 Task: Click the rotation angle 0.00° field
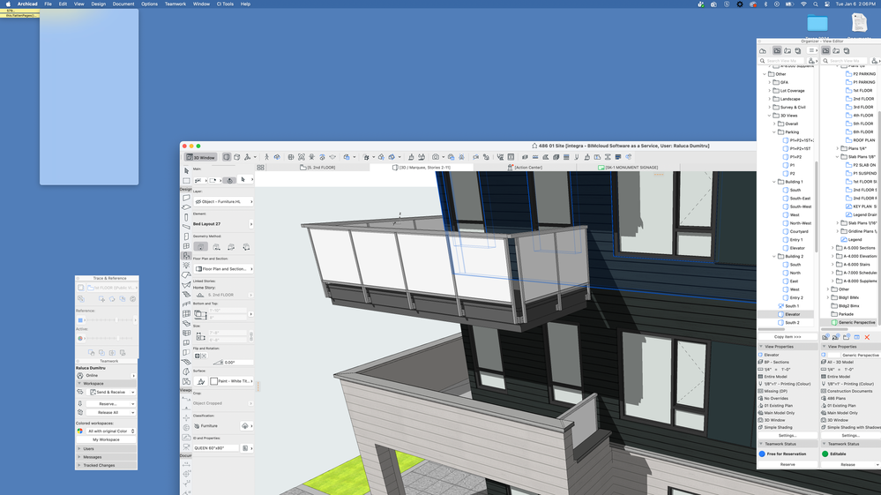238,363
